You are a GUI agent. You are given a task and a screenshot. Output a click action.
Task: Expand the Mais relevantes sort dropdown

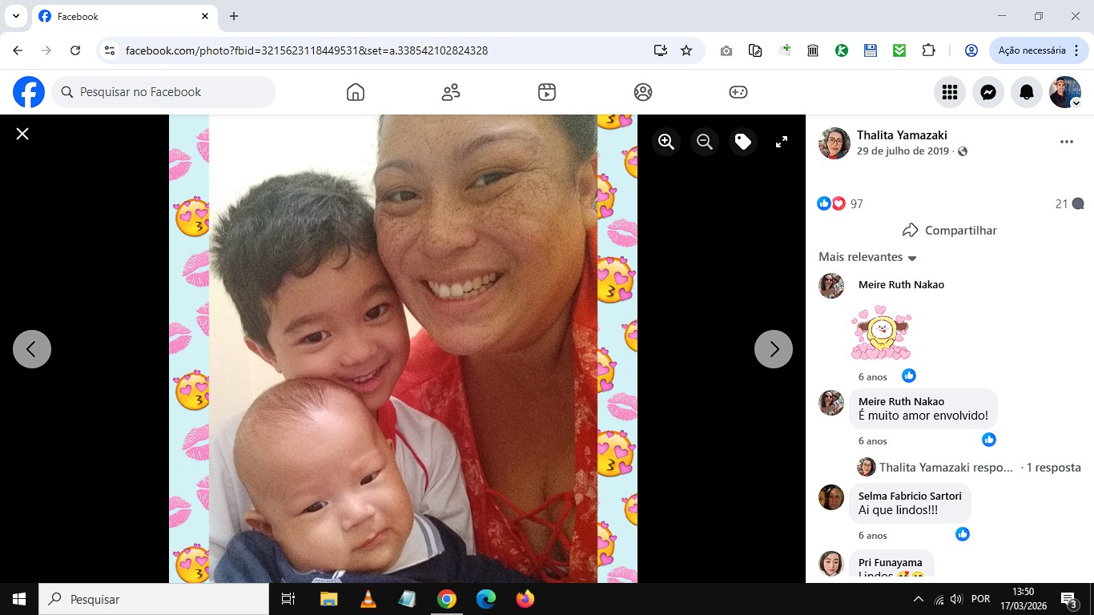tap(867, 257)
